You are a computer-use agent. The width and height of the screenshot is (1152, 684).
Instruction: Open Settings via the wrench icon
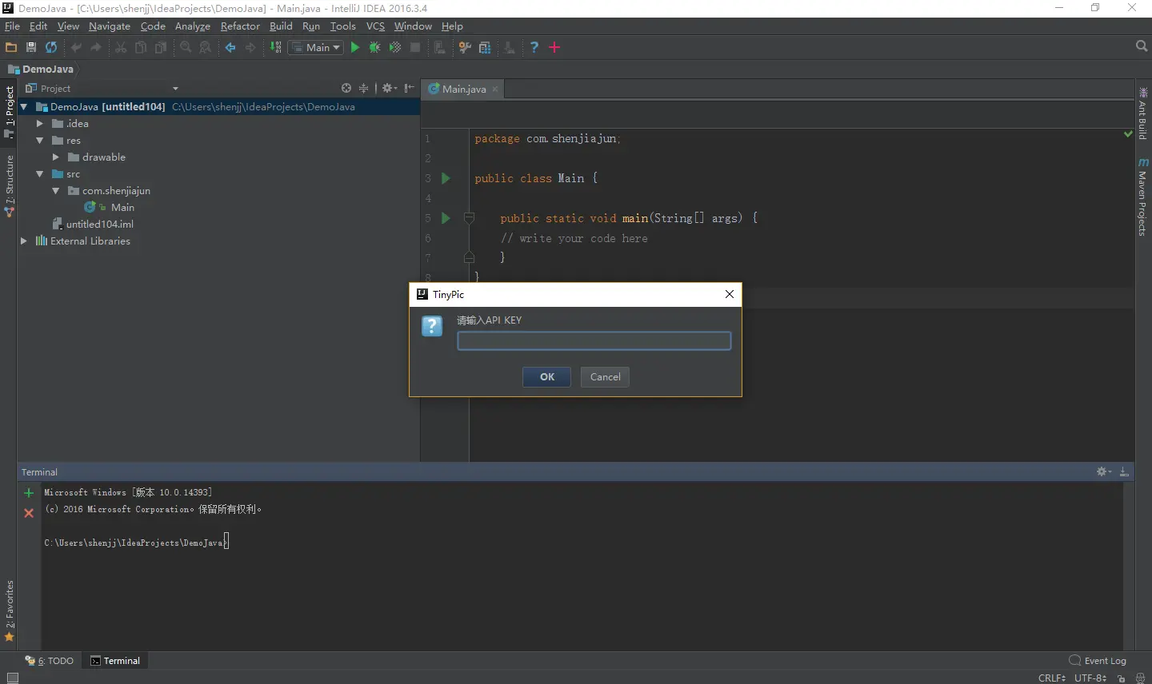465,47
